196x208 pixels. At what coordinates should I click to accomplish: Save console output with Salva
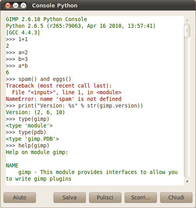pos(69,197)
